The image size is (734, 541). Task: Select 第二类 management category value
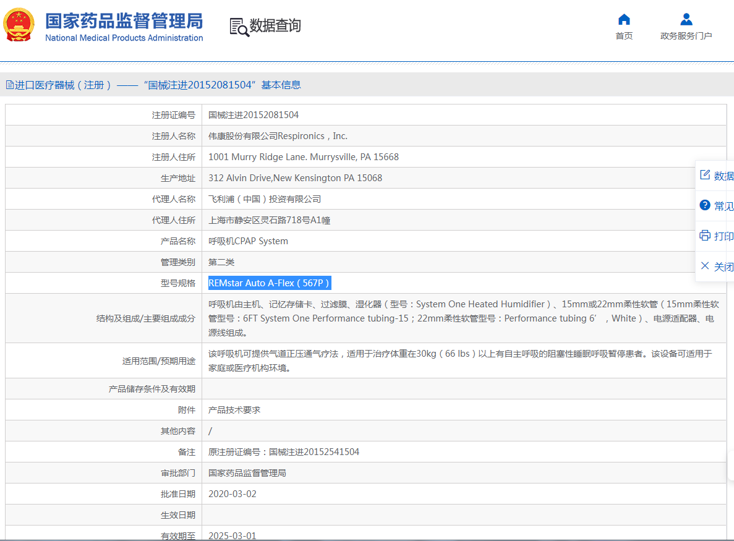point(221,262)
